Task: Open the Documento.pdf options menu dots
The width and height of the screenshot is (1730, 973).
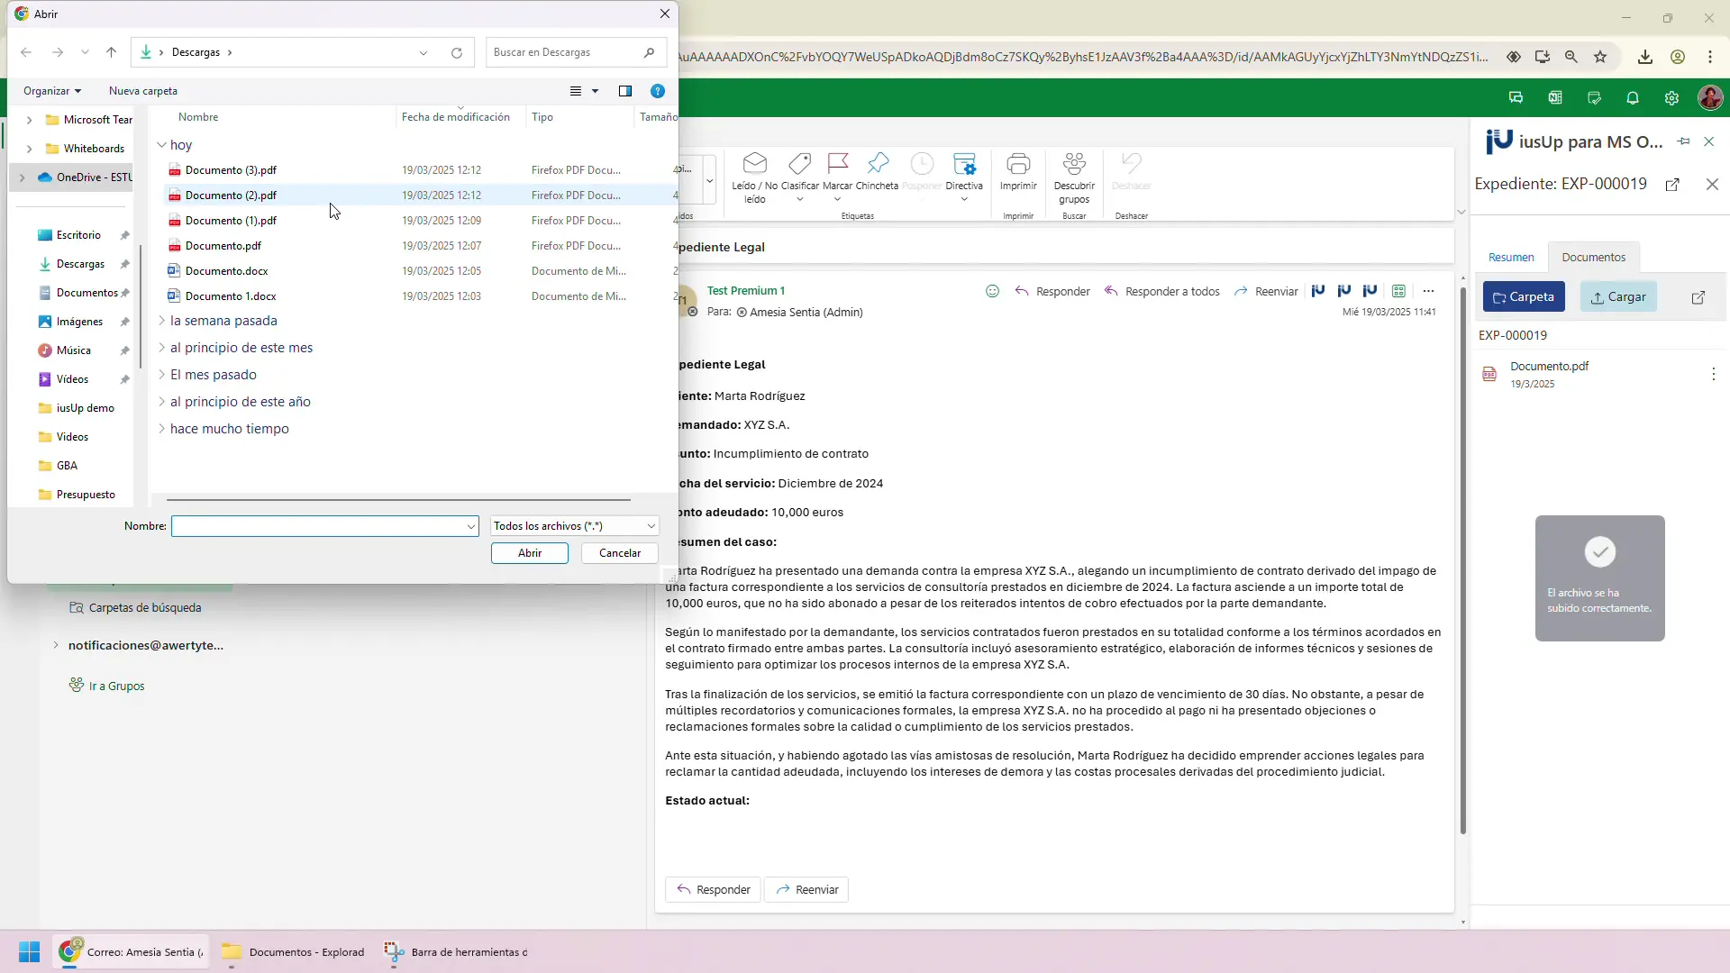Action: [x=1713, y=374]
